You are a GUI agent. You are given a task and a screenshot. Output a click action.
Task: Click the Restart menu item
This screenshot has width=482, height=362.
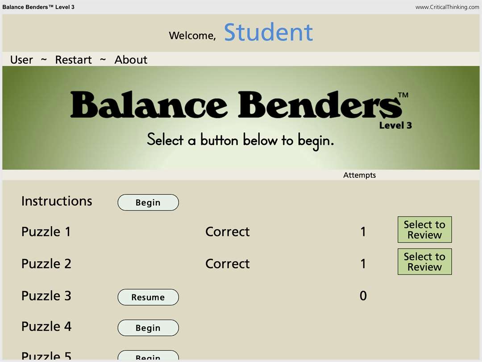tap(74, 59)
